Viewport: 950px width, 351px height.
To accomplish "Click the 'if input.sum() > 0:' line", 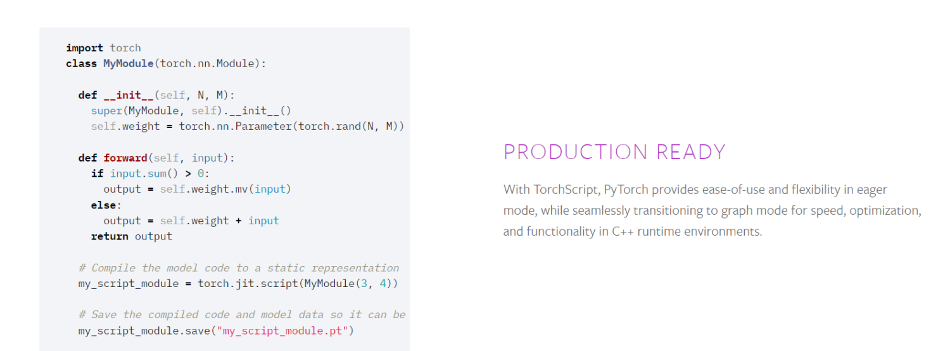I will tap(150, 173).
